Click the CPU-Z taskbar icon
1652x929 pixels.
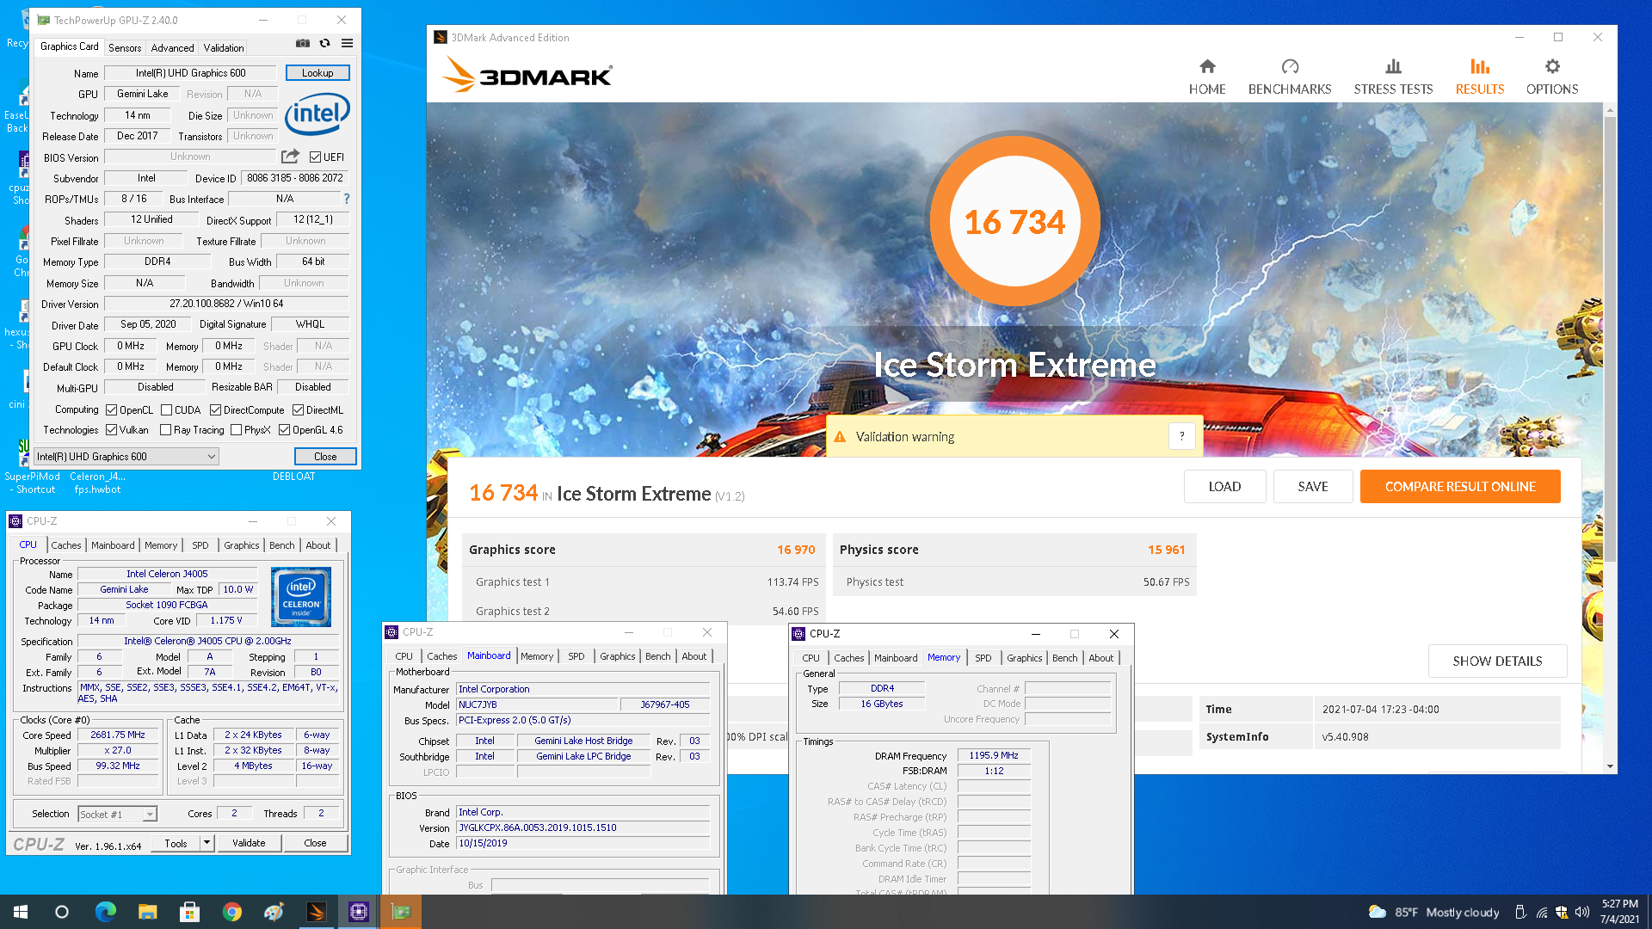tap(359, 912)
